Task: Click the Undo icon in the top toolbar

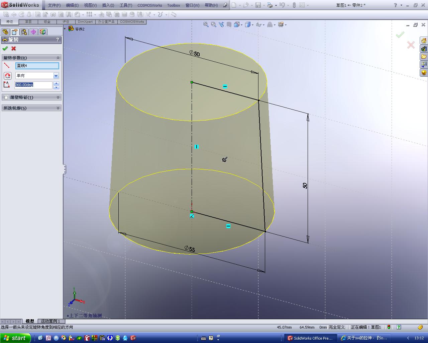Action: (x=282, y=5)
